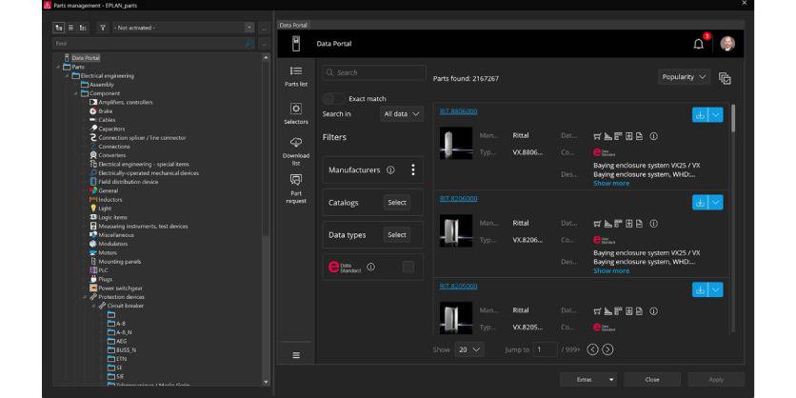Click the multi-select parts icon beside Popularity
Screen dimensions: 796x398
(x=725, y=78)
